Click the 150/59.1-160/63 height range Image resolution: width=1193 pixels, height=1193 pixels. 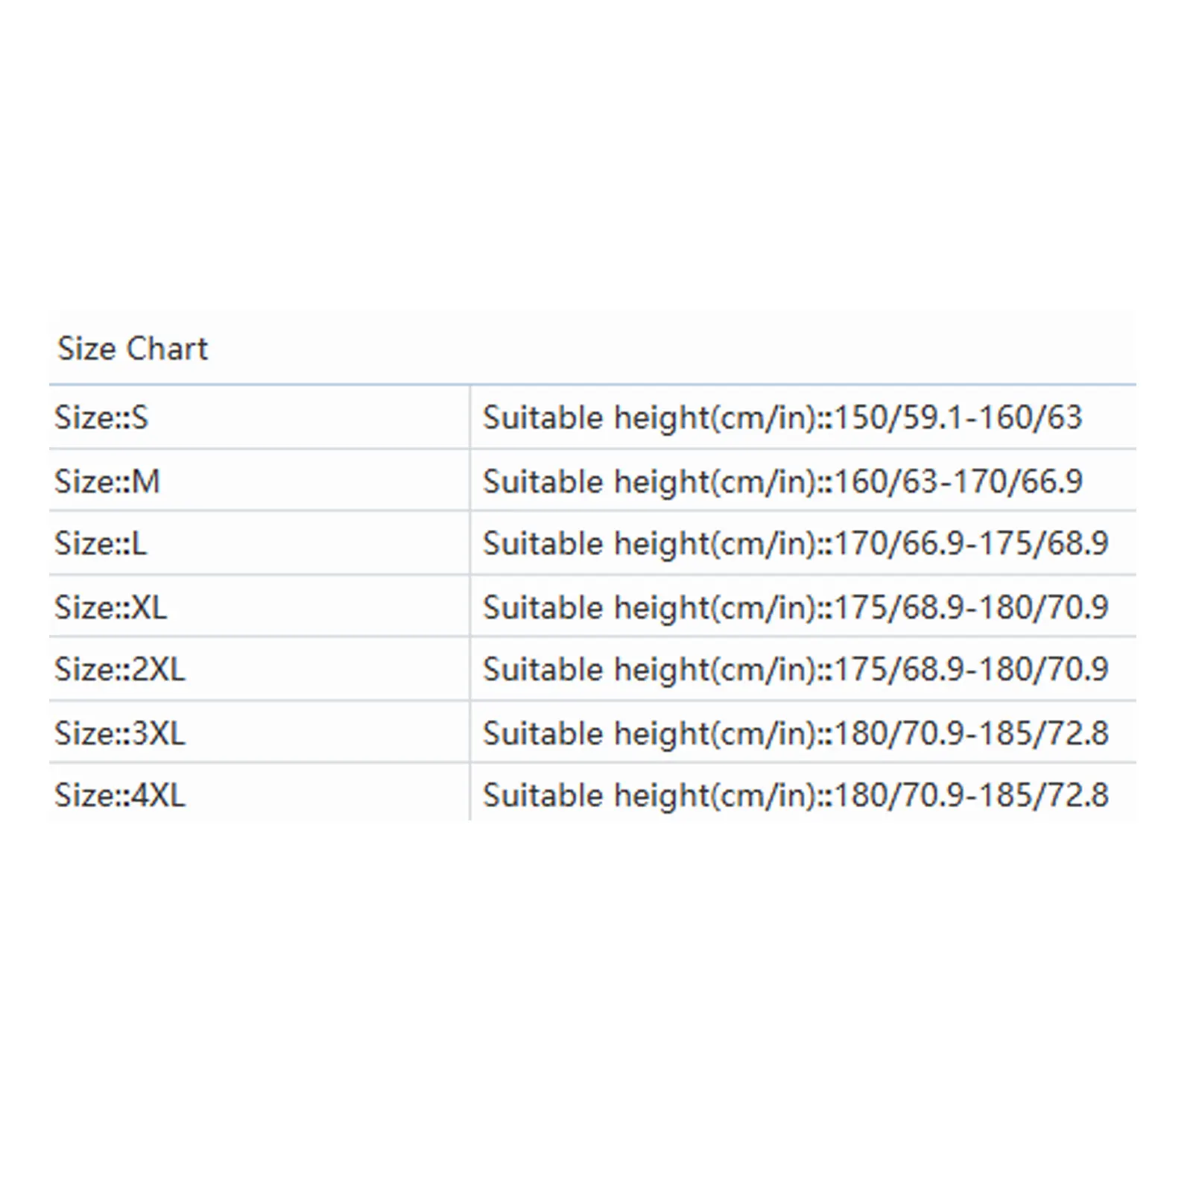click(x=958, y=417)
